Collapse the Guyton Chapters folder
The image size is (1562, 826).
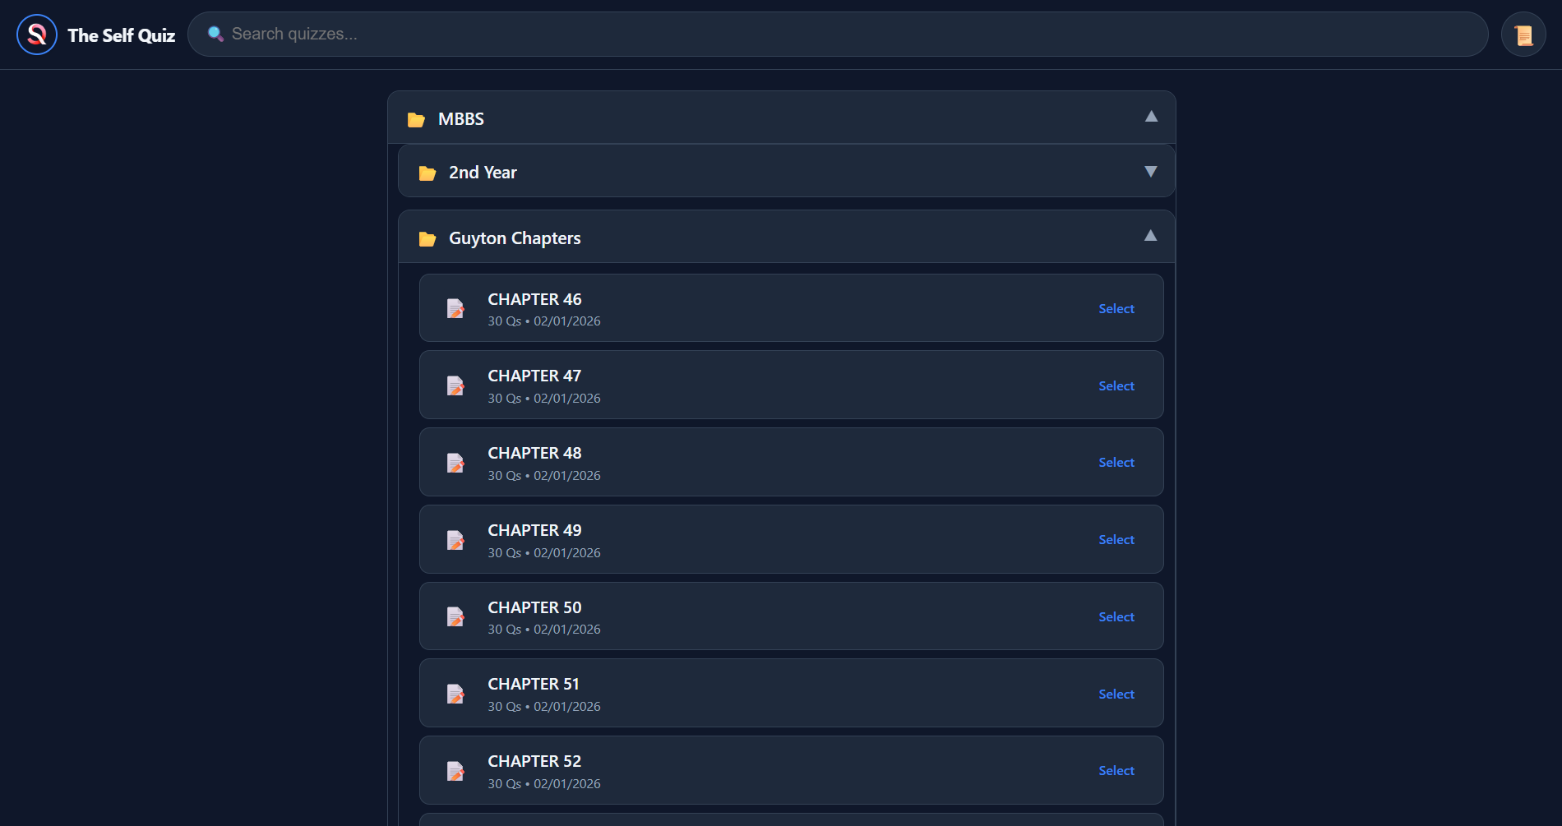(1150, 236)
